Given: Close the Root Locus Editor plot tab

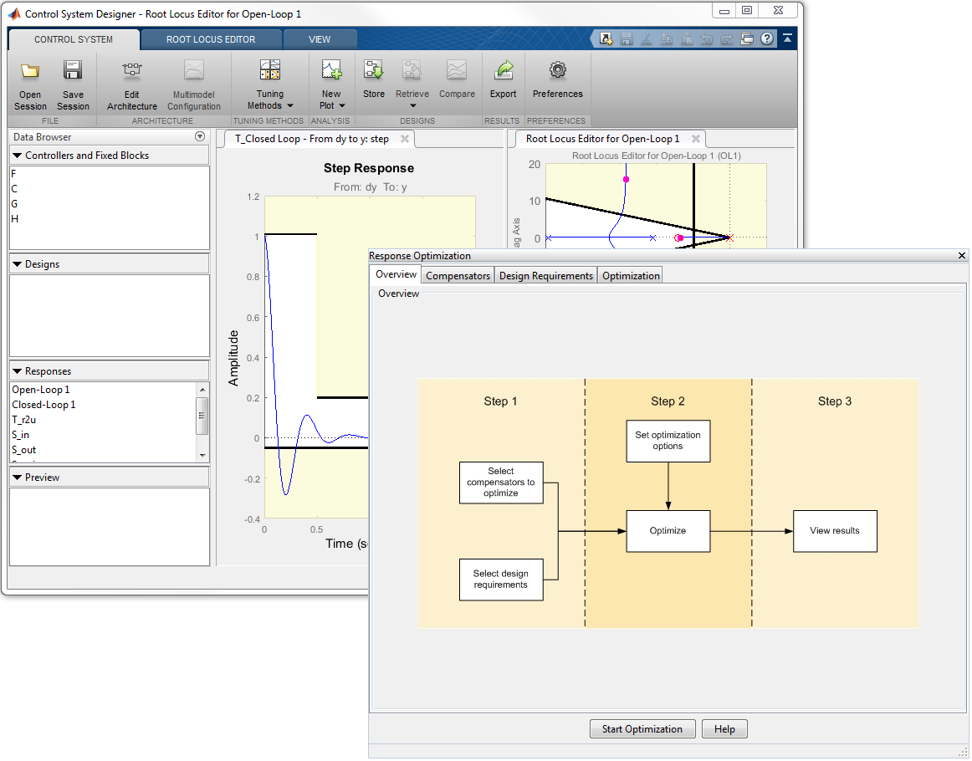Looking at the screenshot, I should coord(696,139).
